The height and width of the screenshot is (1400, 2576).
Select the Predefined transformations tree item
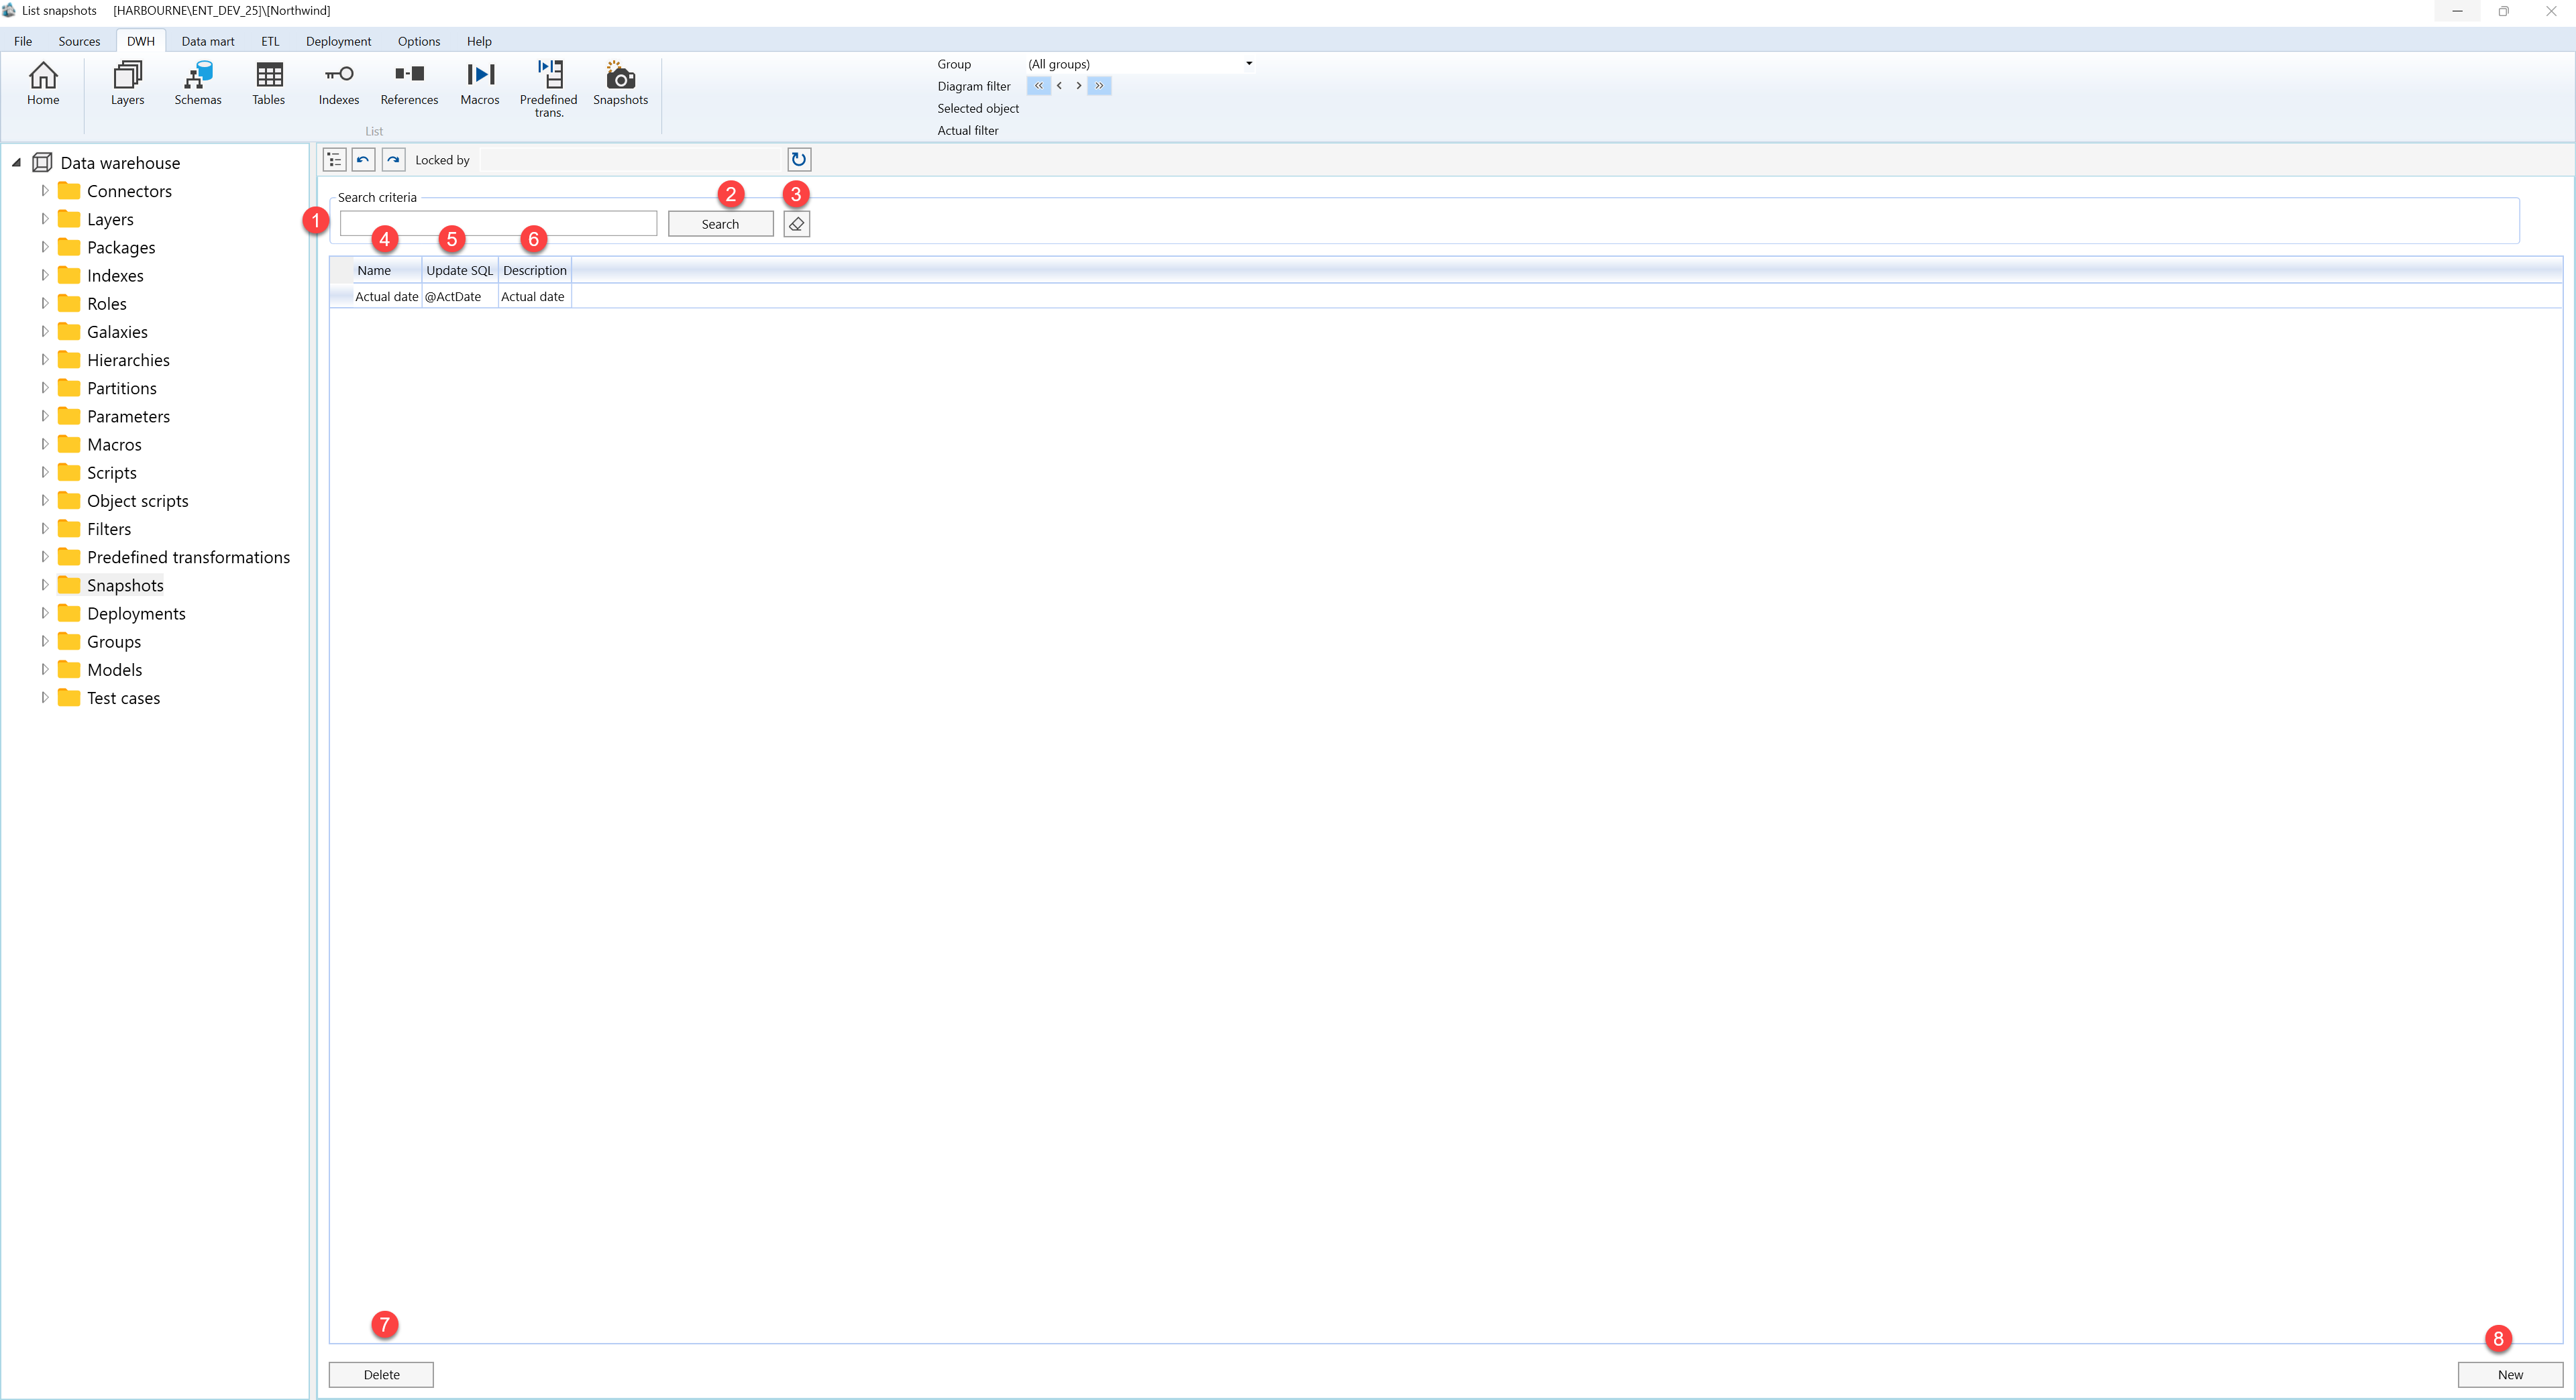[188, 557]
